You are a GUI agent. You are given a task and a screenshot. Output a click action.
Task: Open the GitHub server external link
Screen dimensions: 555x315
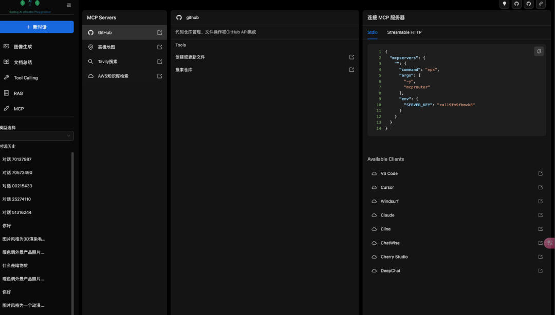pos(159,32)
